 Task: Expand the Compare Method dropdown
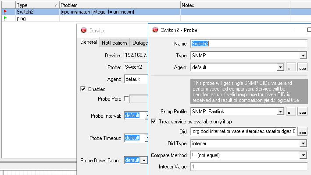303,155
